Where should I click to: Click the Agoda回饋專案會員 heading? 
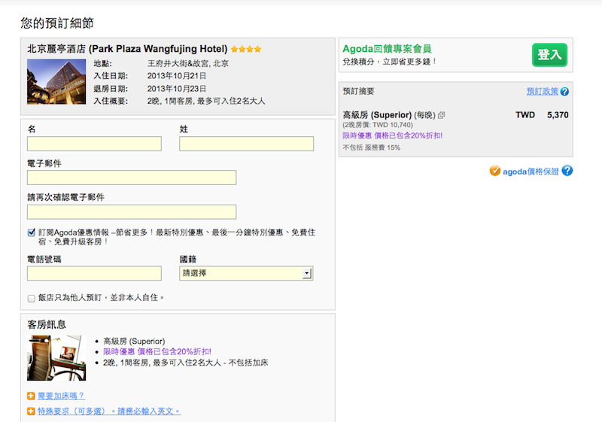387,49
